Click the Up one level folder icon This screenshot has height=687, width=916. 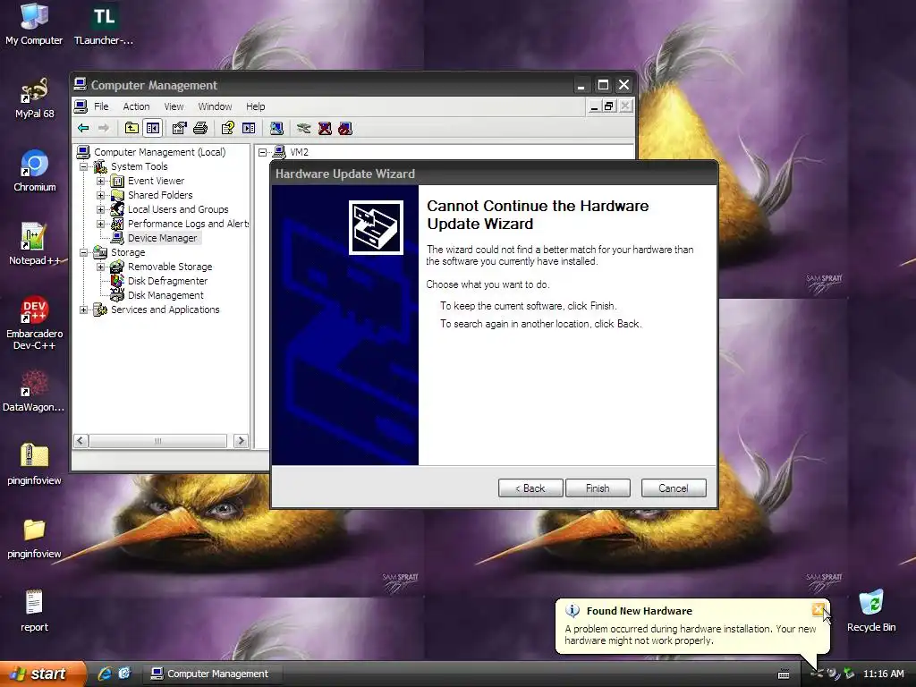coord(132,128)
